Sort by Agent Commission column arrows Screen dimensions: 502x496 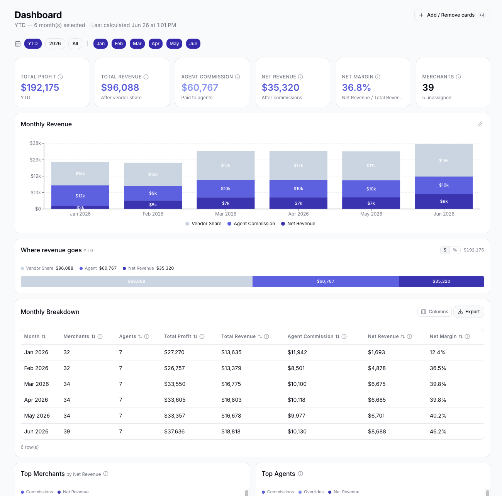(337, 336)
